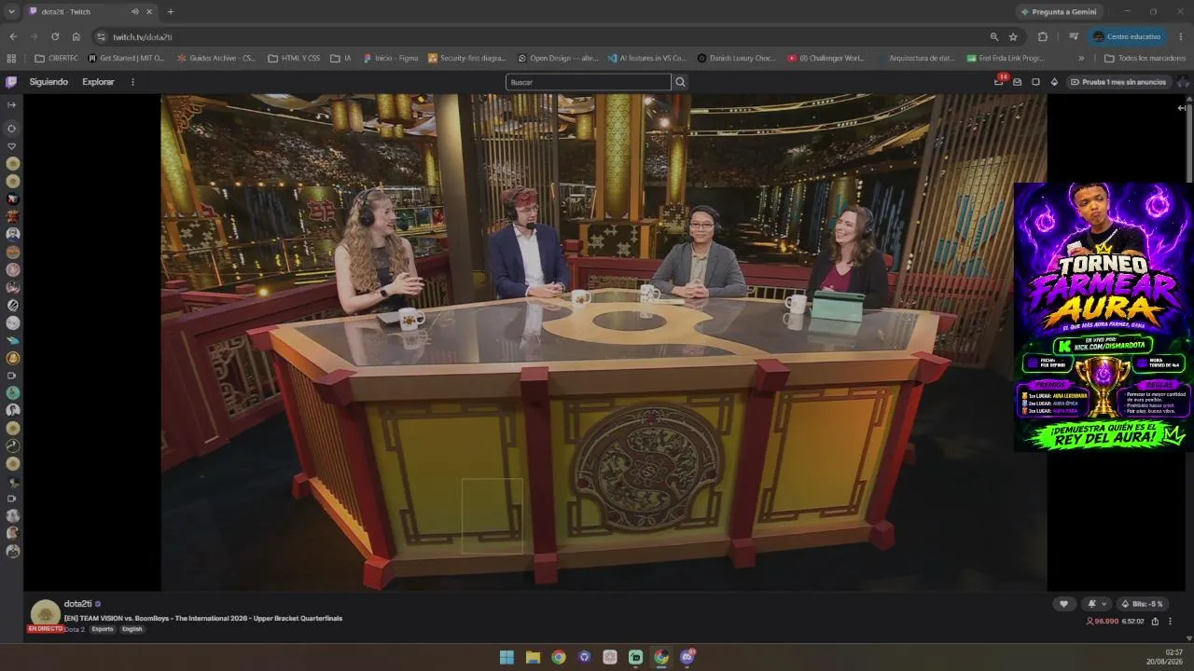Open the Twitch whispers icon
The image size is (1194, 671).
1035,82
